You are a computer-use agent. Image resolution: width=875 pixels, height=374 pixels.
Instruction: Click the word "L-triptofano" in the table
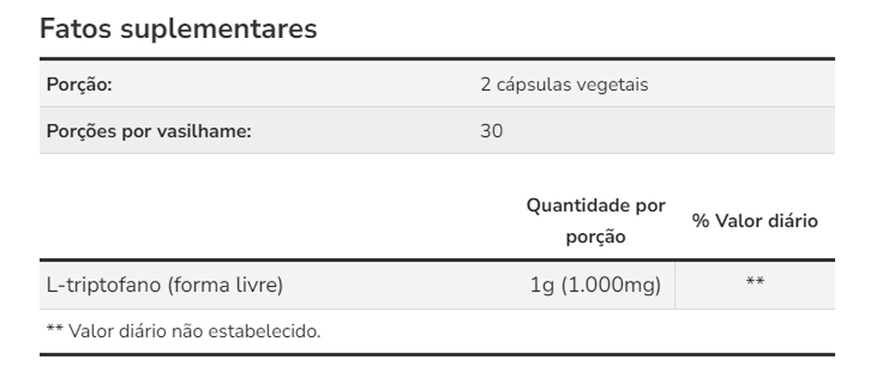104,285
